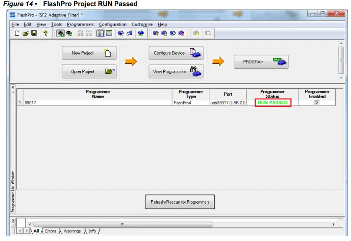Close the log window pane

coord(13,221)
